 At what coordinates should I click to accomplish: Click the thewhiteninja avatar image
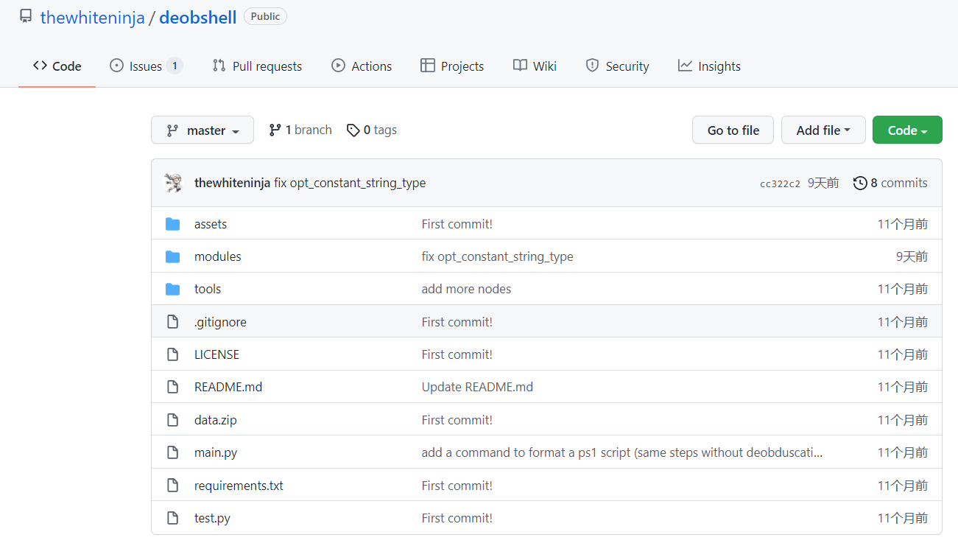click(173, 183)
